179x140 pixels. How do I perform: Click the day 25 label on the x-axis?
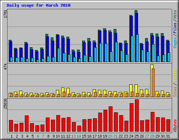(x=136, y=136)
